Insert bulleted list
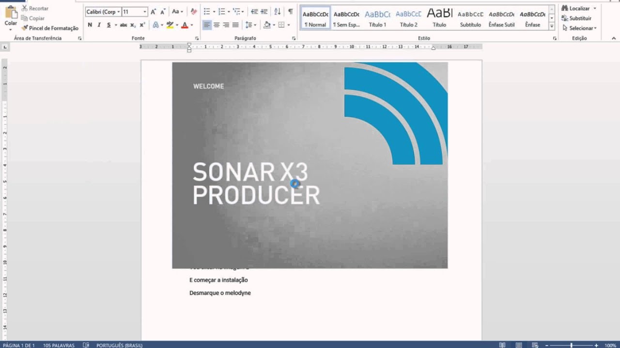 tap(207, 12)
